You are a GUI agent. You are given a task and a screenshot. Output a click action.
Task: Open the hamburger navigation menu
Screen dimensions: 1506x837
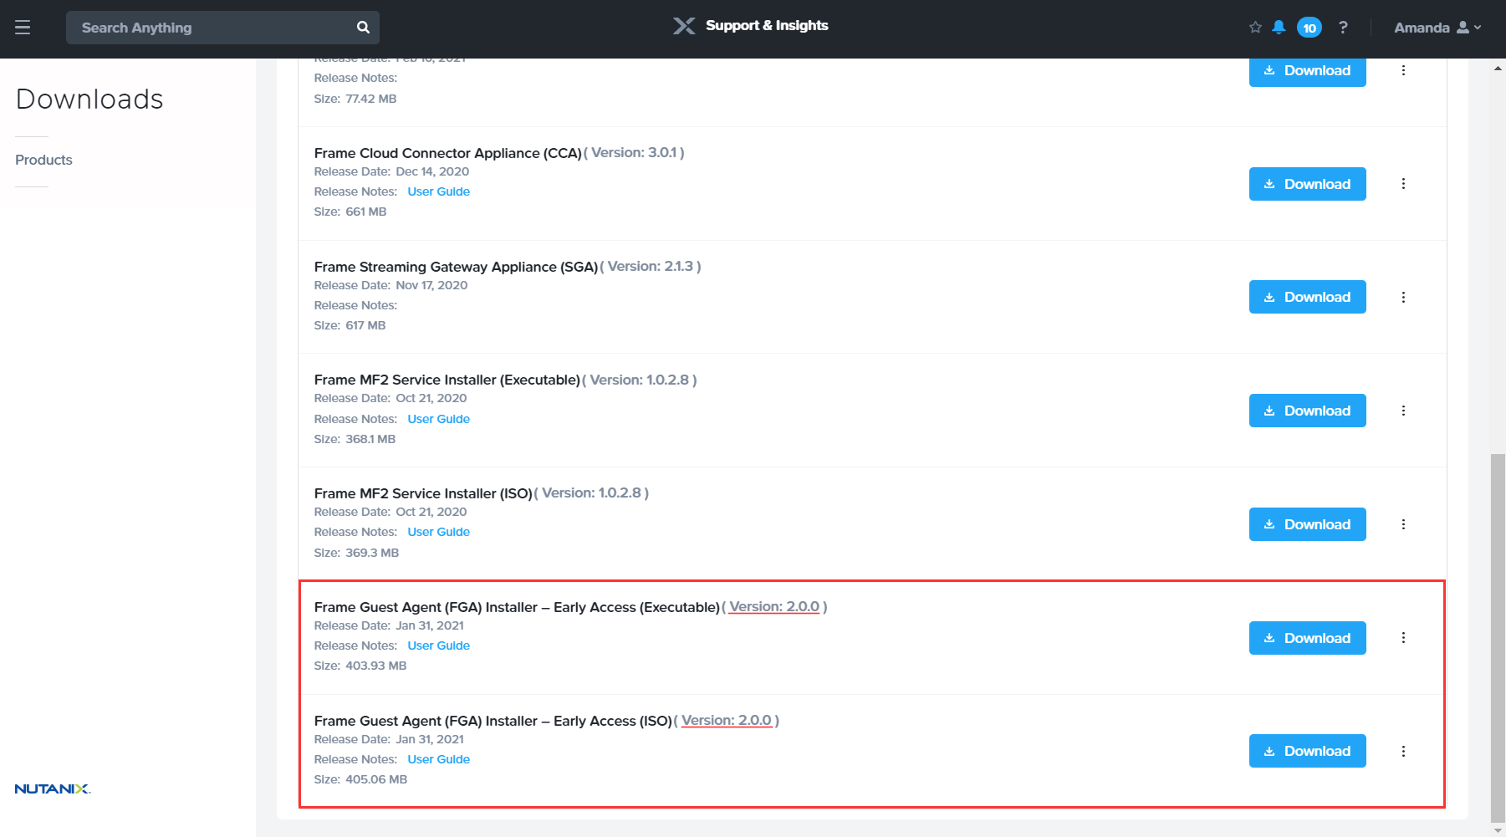coord(23,28)
